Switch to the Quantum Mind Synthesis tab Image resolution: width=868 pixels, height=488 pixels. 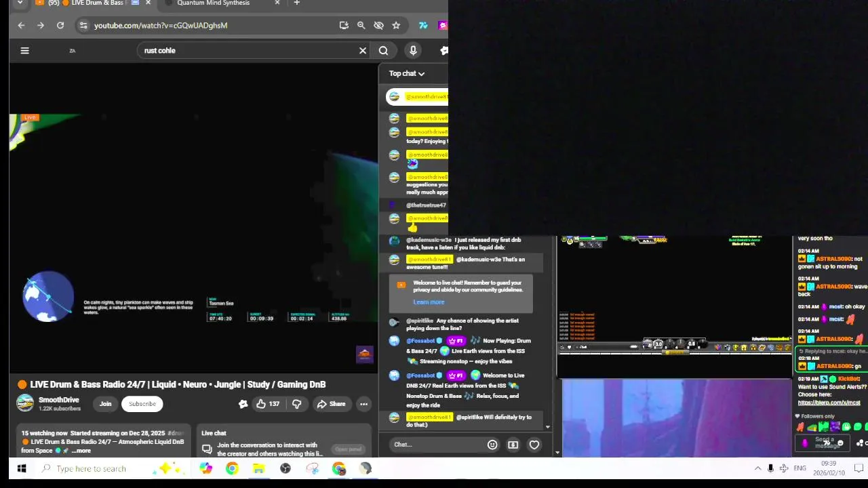[x=213, y=3]
